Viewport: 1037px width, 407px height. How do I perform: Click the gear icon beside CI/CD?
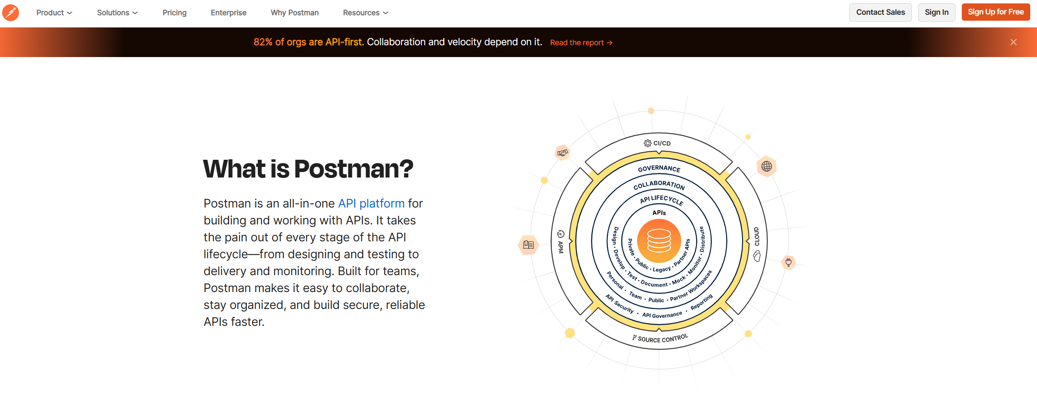pos(647,143)
